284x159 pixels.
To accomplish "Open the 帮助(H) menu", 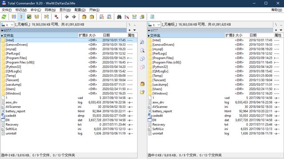I will (x=277, y=10).
